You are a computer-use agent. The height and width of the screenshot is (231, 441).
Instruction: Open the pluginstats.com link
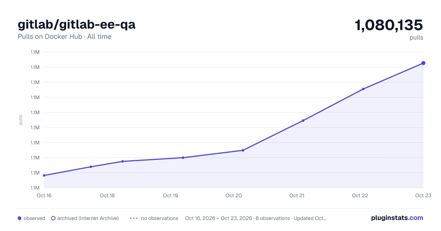click(397, 218)
